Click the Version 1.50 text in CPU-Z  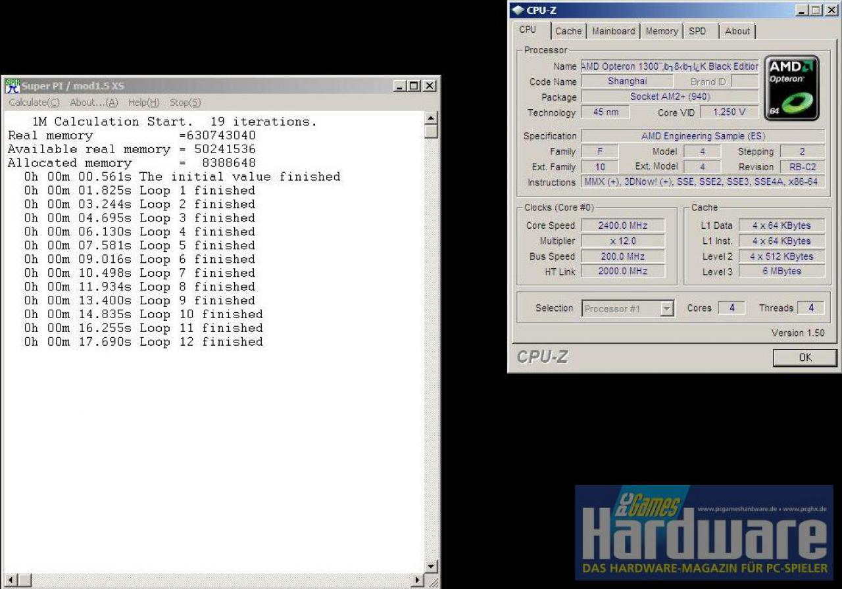[798, 333]
